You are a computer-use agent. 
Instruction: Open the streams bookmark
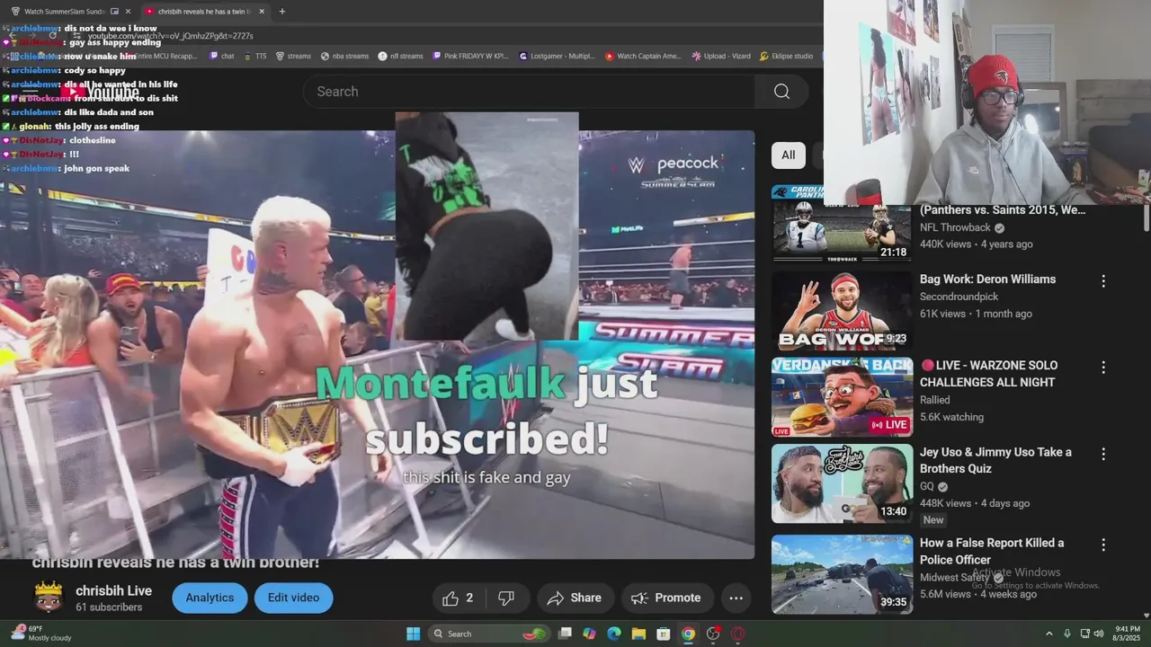point(293,56)
